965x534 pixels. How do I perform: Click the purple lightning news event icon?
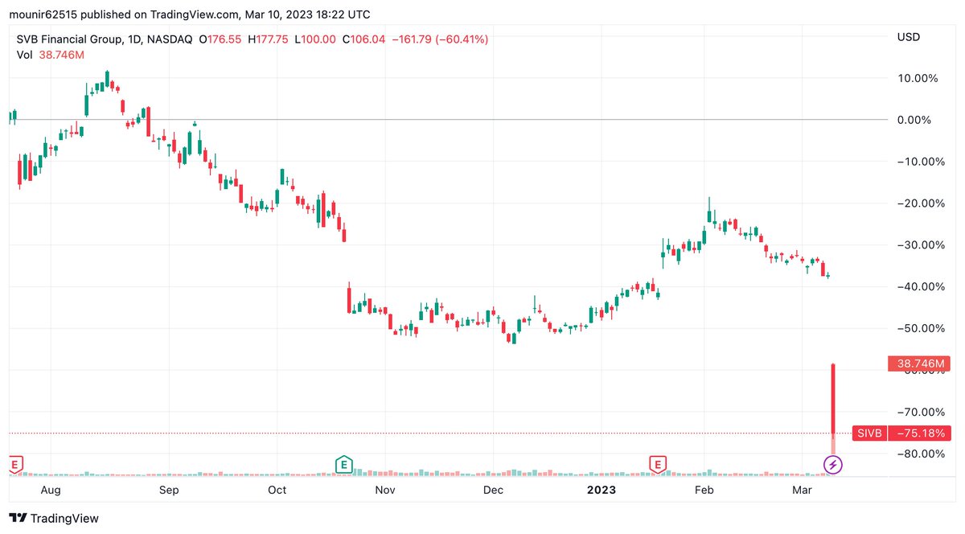pyautogui.click(x=834, y=464)
